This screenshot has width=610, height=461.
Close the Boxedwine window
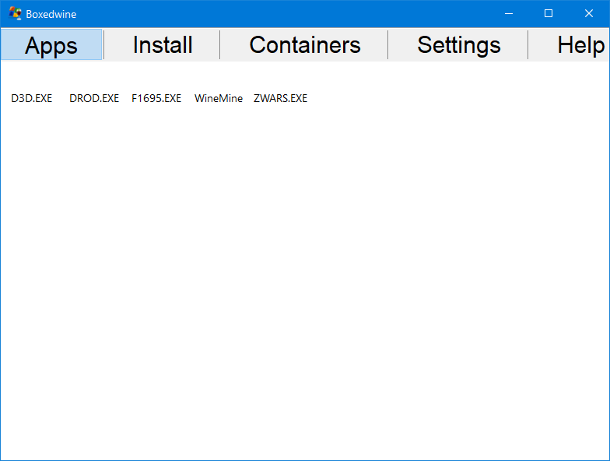(x=589, y=14)
